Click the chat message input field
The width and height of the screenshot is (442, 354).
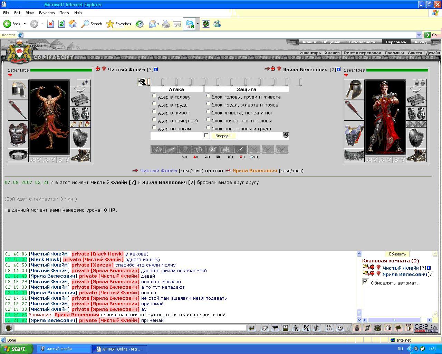coord(130,328)
